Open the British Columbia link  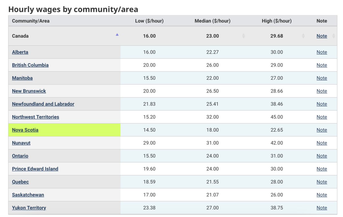[30, 65]
